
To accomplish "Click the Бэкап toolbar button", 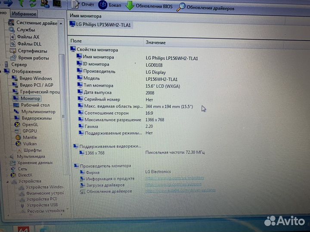I will [110, 5].
